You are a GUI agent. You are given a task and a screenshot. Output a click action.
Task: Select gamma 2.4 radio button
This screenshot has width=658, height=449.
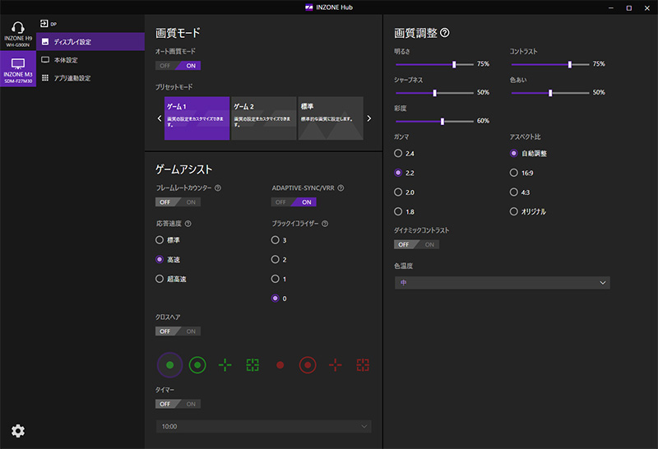click(399, 154)
